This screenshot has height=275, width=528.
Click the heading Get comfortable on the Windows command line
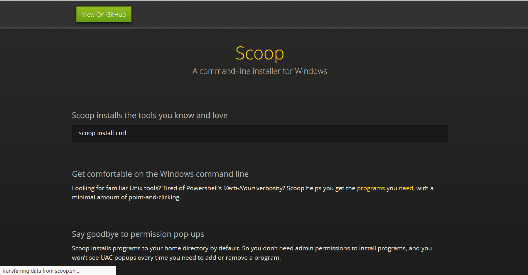point(160,174)
